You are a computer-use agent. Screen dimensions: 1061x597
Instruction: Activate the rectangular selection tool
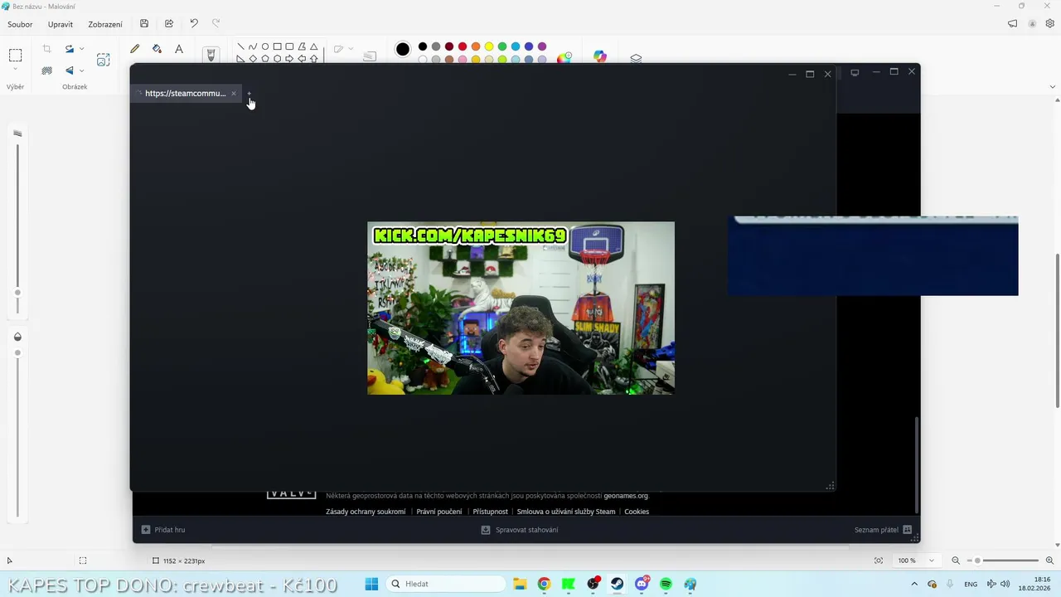(x=15, y=56)
